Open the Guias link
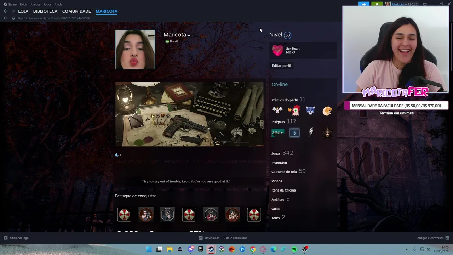The height and width of the screenshot is (255, 453). tap(276, 209)
